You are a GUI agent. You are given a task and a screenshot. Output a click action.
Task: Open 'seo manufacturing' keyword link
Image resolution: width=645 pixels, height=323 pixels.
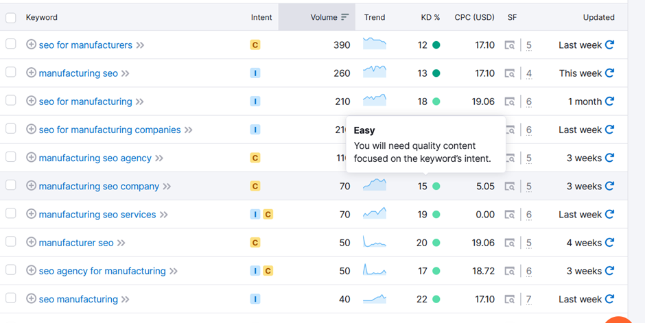click(x=78, y=300)
